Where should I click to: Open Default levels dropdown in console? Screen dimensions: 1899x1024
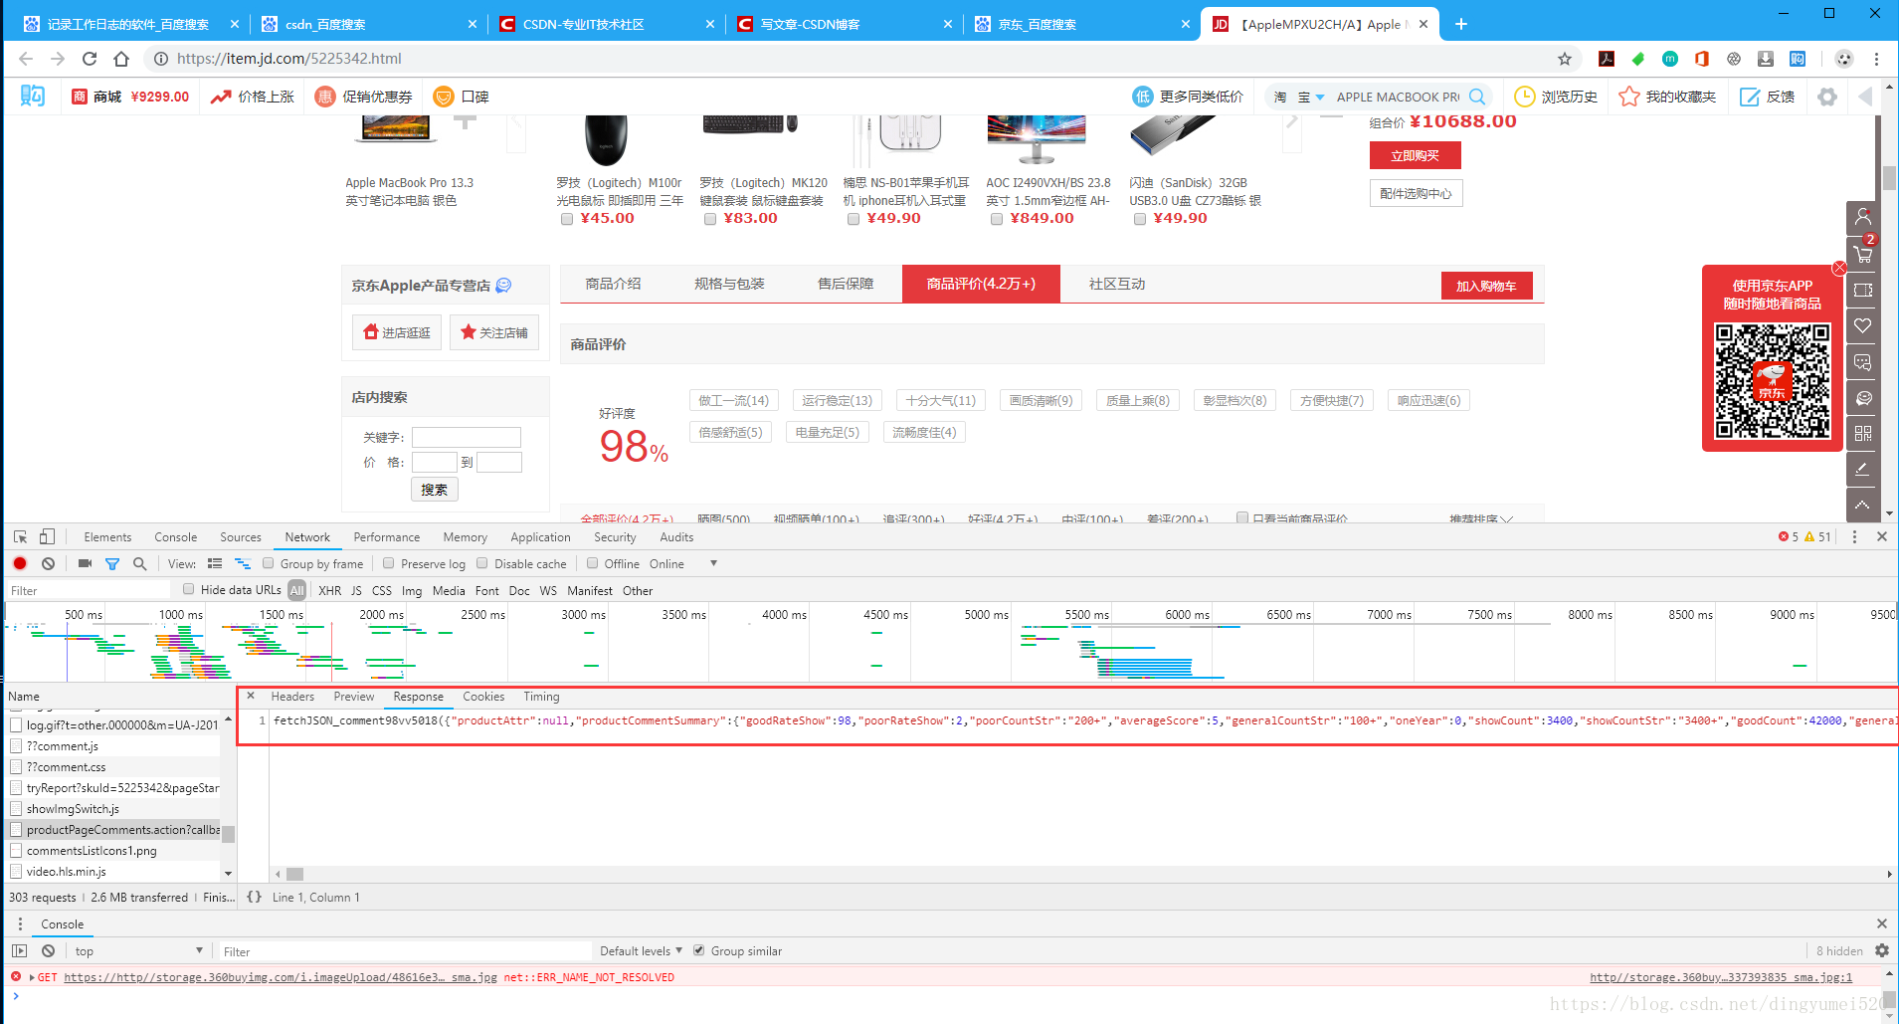tap(641, 950)
